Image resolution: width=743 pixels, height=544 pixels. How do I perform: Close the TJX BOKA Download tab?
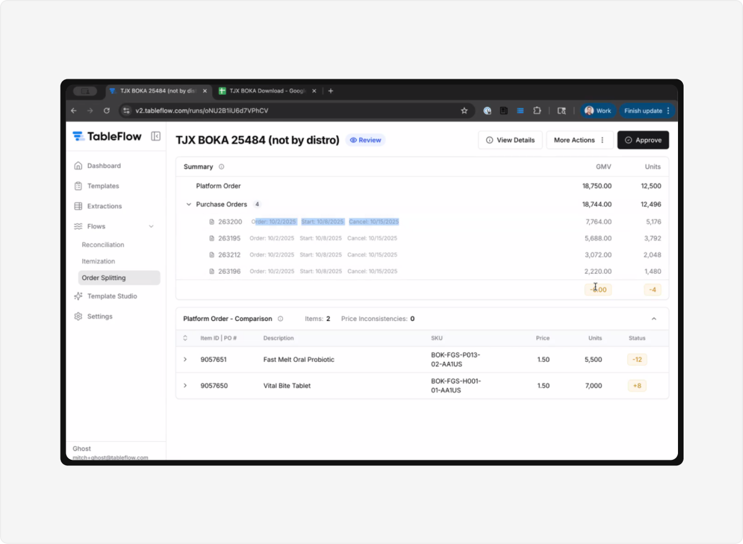click(x=314, y=91)
